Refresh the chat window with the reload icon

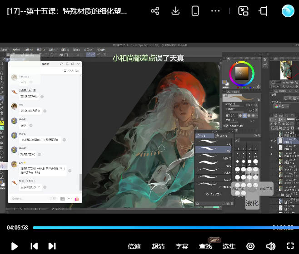62,64
